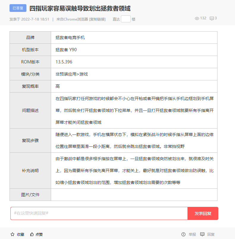
Task: Select the 问题描述 header cell
Action: [30, 110]
